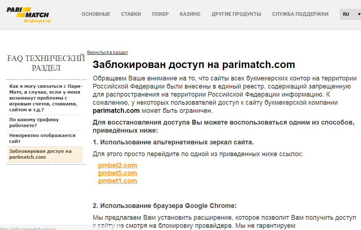Open the СТАВКИ menu item
361x230 pixels.
[131, 14]
